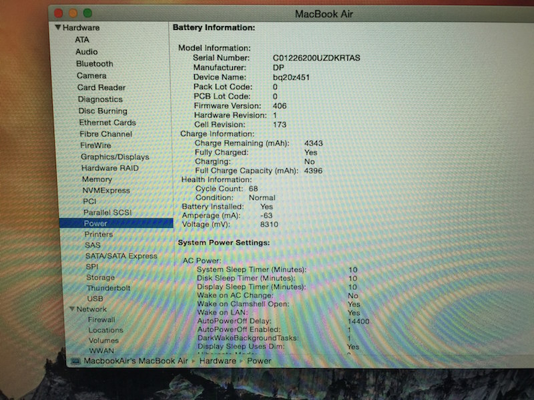Click the System Power Settings heading

[x=224, y=243]
